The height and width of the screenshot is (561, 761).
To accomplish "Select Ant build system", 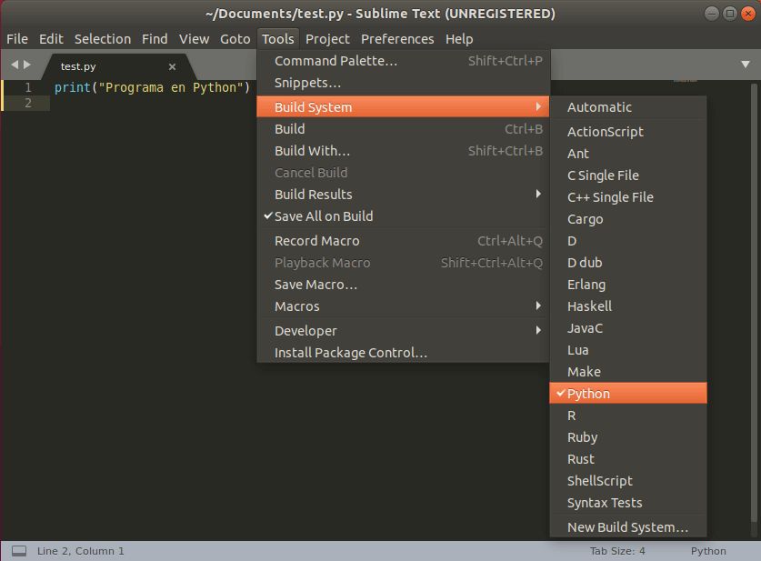I will pyautogui.click(x=628, y=154).
